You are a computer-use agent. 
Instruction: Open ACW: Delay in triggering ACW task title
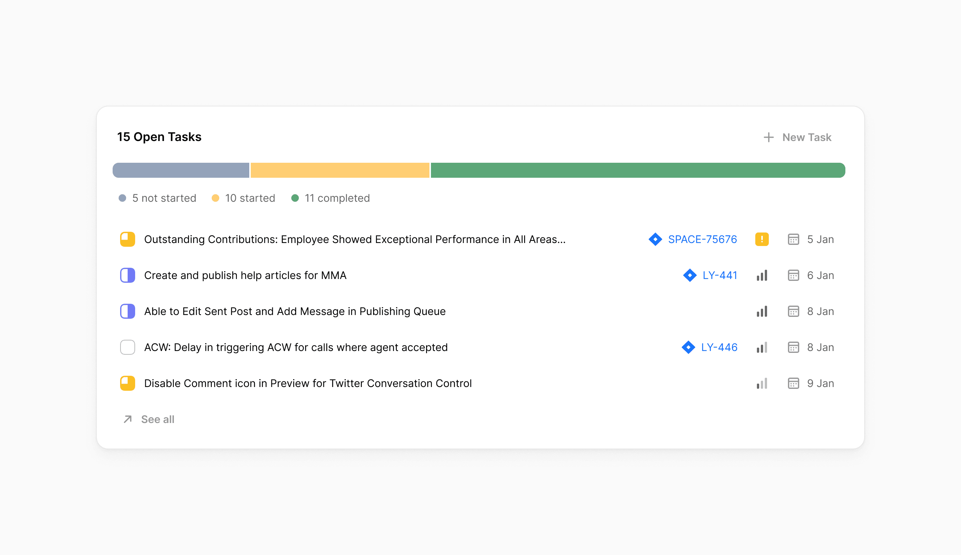click(x=296, y=347)
